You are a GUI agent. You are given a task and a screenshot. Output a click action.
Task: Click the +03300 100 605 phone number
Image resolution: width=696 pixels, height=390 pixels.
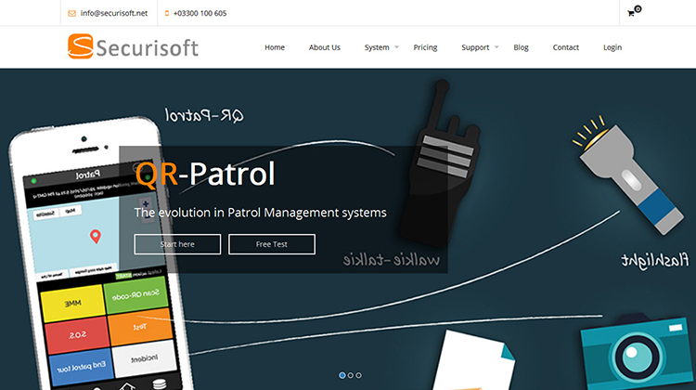(200, 13)
